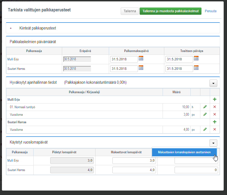Add entry row for Mulli Erjo
The width and height of the screenshot is (227, 195).
tap(215, 99)
